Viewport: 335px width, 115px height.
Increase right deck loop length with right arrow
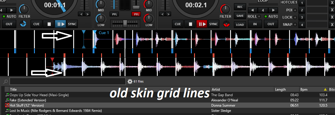click(x=273, y=10)
